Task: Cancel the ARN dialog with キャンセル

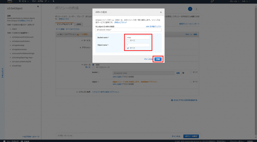Action: coord(148,59)
